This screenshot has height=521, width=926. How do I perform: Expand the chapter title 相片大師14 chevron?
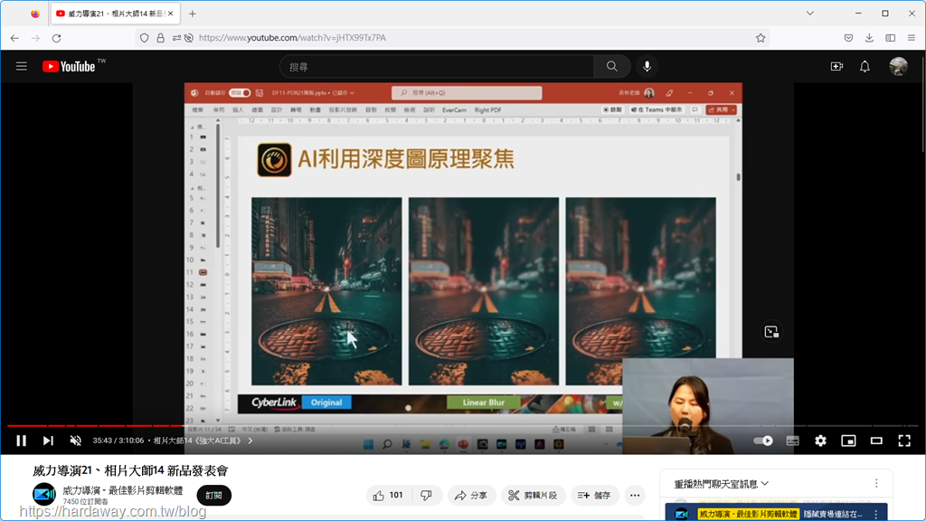click(250, 440)
